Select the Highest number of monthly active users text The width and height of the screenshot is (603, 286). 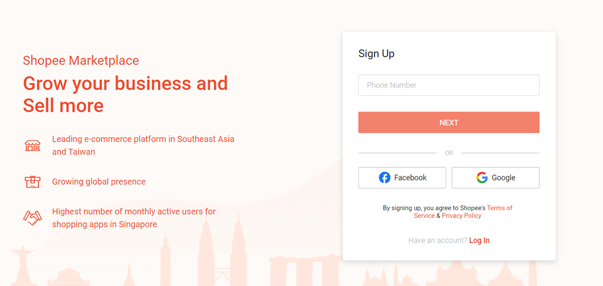click(134, 218)
